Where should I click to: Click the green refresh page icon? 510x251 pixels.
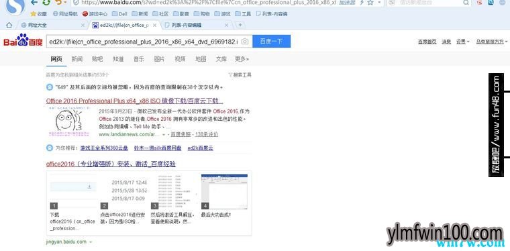46,3
